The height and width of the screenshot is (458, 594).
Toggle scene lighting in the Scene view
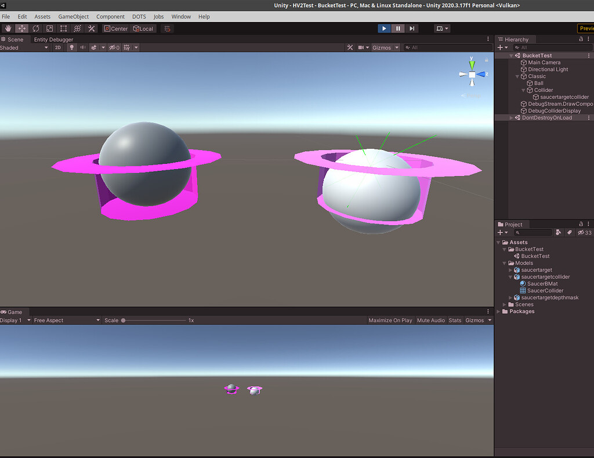point(71,47)
